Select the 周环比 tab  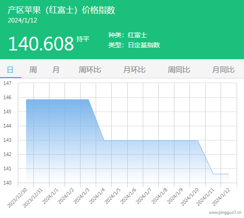[90, 70]
